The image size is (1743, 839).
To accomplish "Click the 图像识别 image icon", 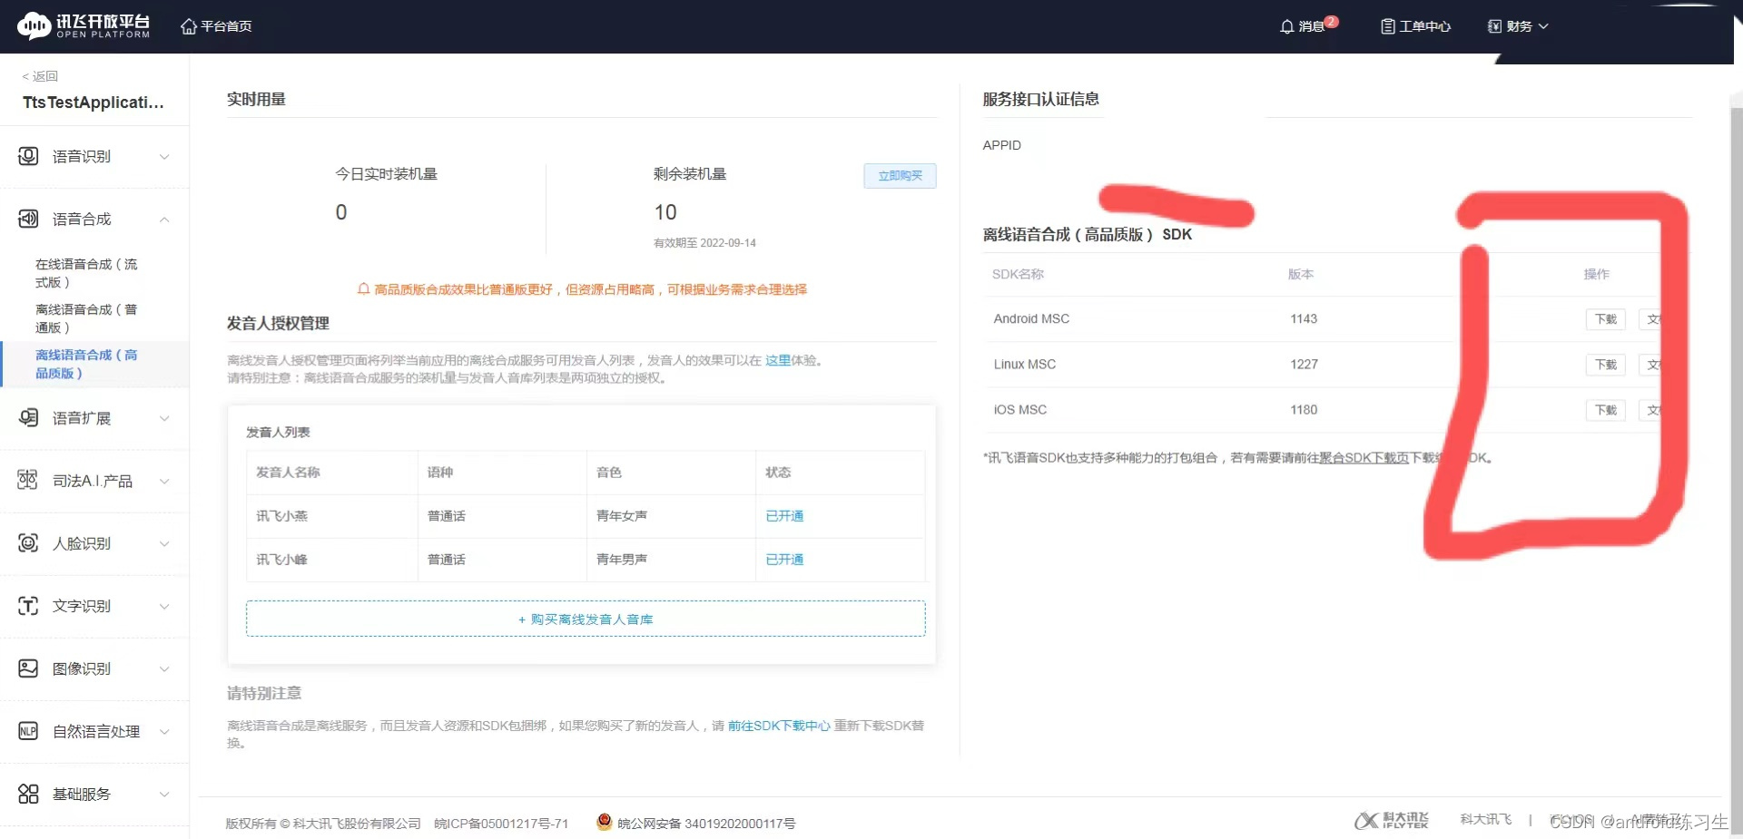I will coord(28,668).
